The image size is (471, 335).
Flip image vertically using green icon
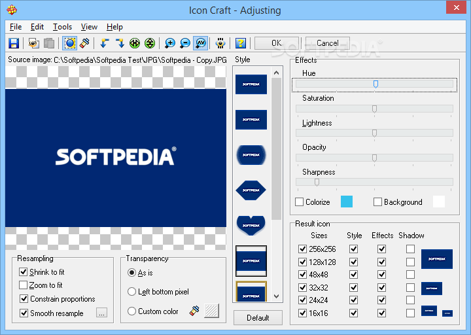point(150,43)
